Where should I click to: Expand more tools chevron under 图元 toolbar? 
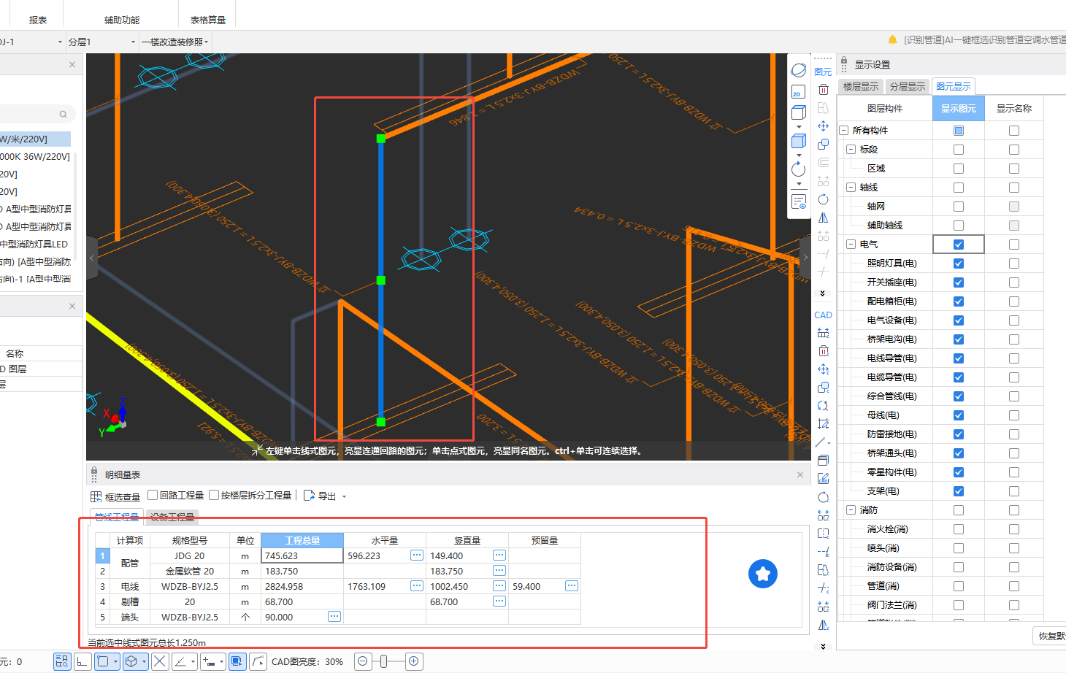[x=823, y=293]
